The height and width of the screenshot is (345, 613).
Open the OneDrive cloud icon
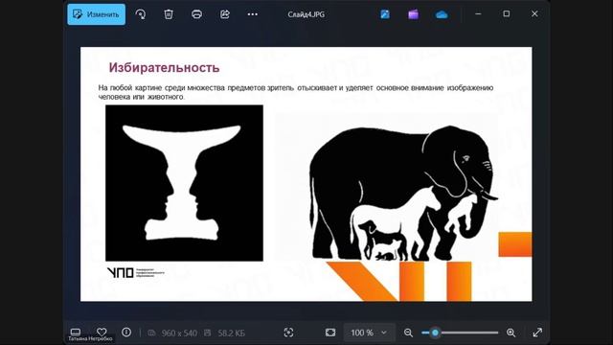[442, 14]
